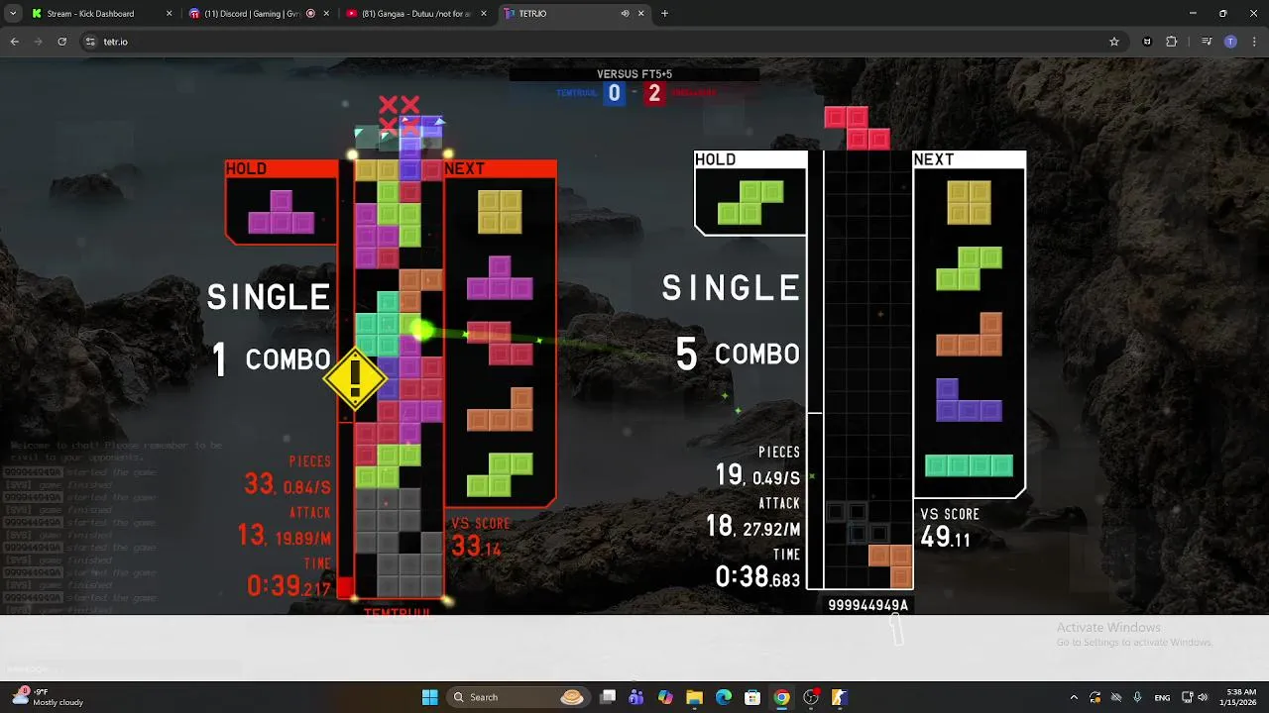
Task: Click the 999944949A player name
Action: tap(868, 605)
